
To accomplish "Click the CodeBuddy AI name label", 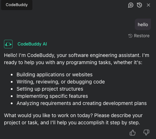I will point(32,44).
